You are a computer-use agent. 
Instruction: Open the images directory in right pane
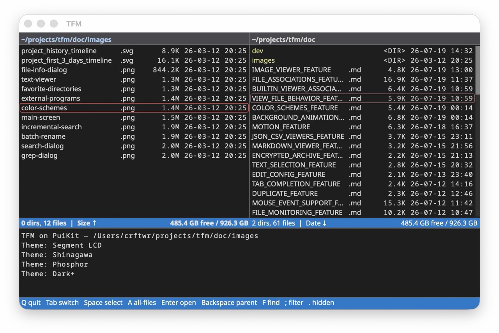click(x=363, y=60)
